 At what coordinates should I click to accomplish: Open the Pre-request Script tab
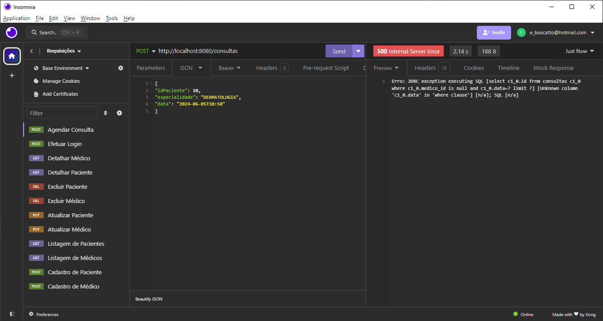[x=326, y=68]
